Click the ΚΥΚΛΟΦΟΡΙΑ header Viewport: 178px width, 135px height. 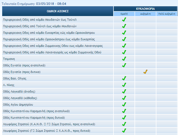[145, 9]
